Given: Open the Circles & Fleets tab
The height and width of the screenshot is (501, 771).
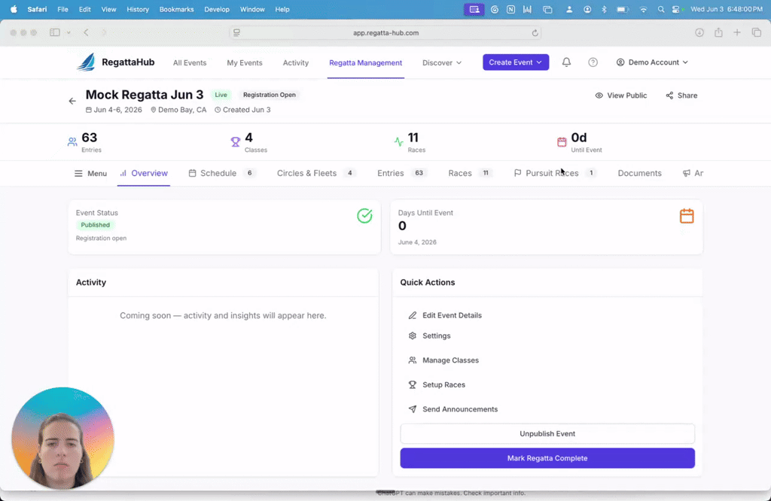Looking at the screenshot, I should (x=316, y=173).
